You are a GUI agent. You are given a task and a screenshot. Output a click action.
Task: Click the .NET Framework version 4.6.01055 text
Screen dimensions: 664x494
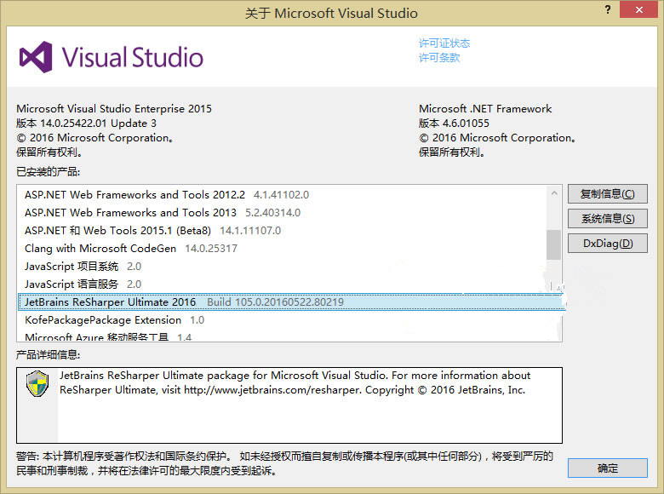[x=466, y=123]
